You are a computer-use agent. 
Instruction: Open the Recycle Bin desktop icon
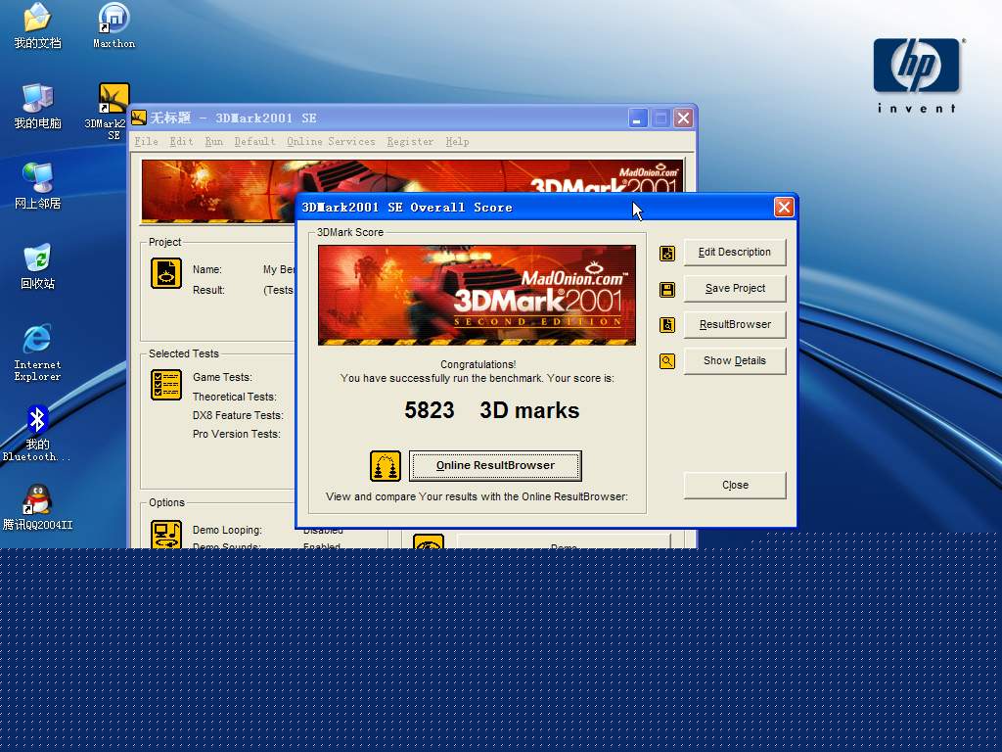pyautogui.click(x=37, y=266)
